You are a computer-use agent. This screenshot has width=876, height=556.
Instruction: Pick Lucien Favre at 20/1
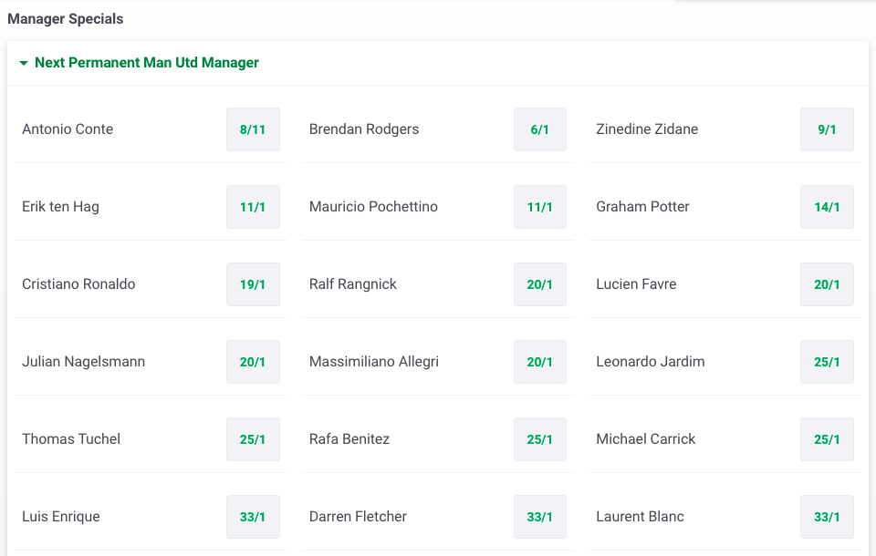point(827,284)
